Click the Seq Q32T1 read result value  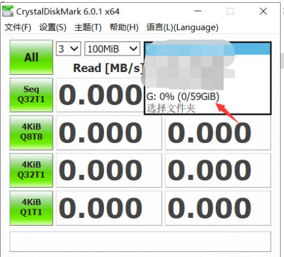point(101,95)
